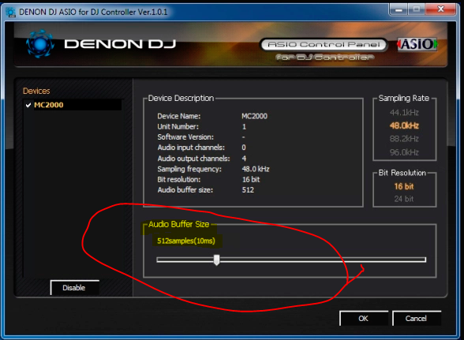Click the Audio output channels value 4
The image size is (464, 340).
[x=244, y=159]
